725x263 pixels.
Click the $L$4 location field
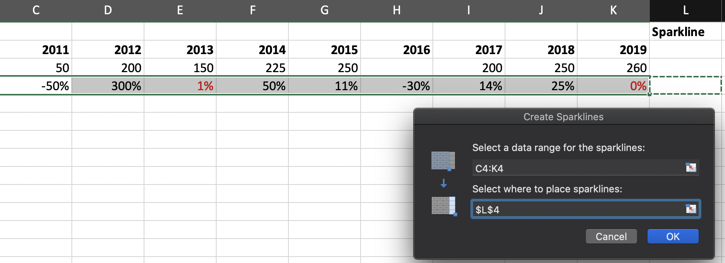[577, 209]
